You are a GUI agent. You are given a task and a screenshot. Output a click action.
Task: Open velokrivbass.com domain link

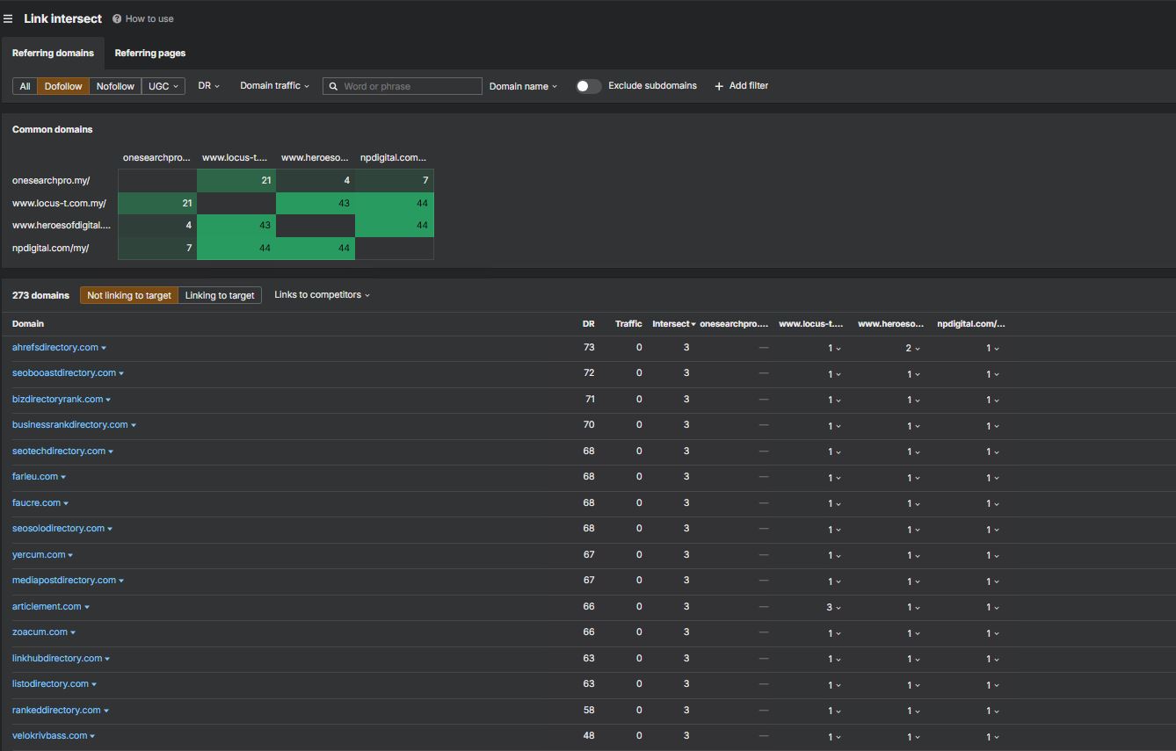click(49, 736)
